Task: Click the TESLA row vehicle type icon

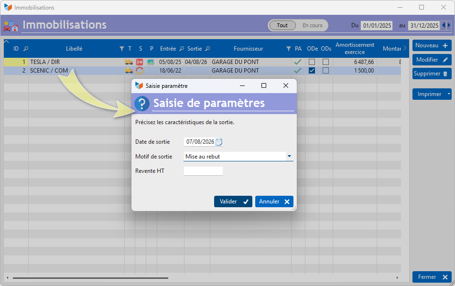Action: coord(129,62)
